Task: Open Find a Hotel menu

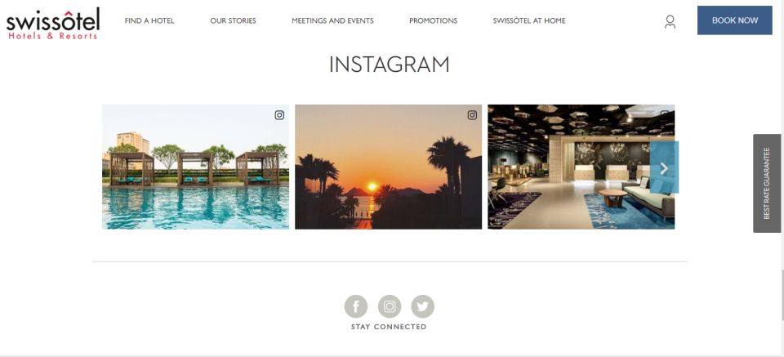Action: tap(149, 20)
